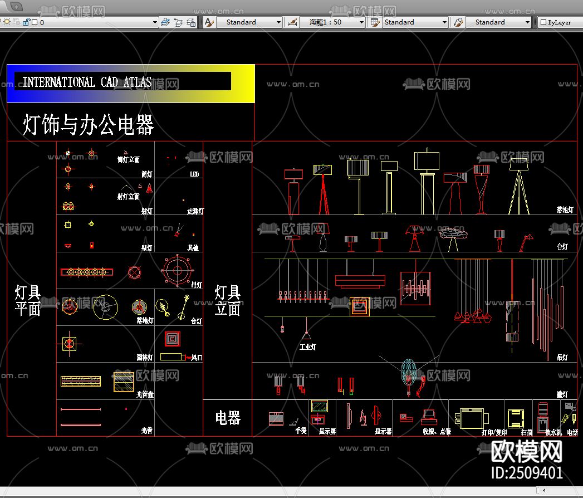583x498 pixels.
Task: Expand the multileader style Standard dropdown
Action: pos(527,22)
